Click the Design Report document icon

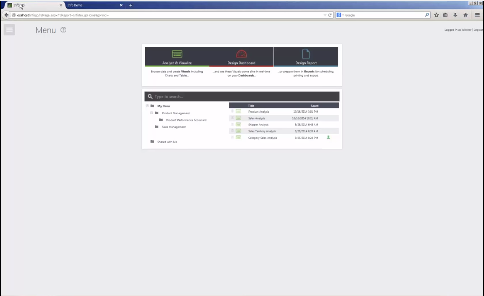[x=306, y=54]
